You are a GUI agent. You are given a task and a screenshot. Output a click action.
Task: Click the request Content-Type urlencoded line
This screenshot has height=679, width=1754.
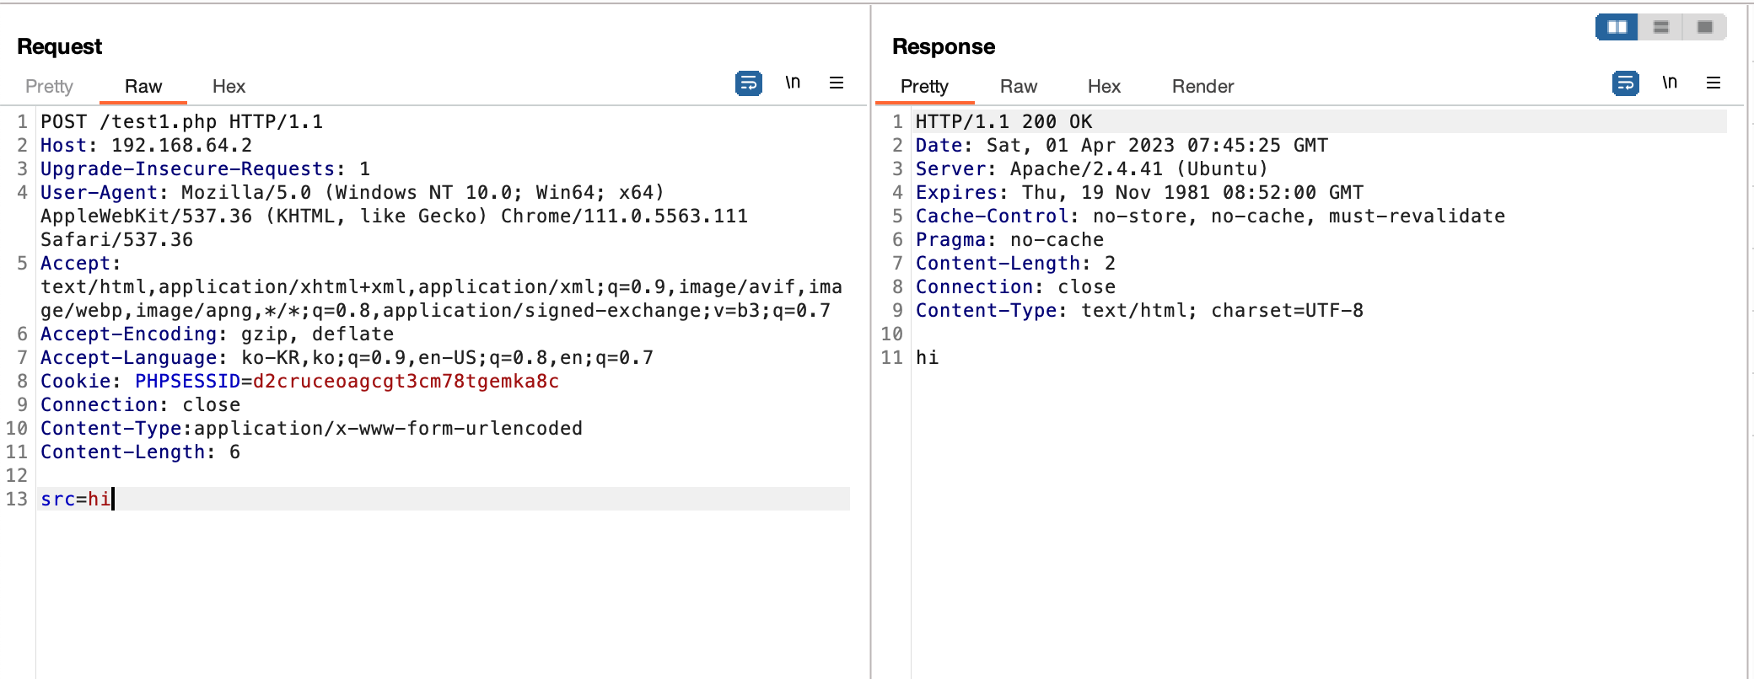(x=311, y=428)
